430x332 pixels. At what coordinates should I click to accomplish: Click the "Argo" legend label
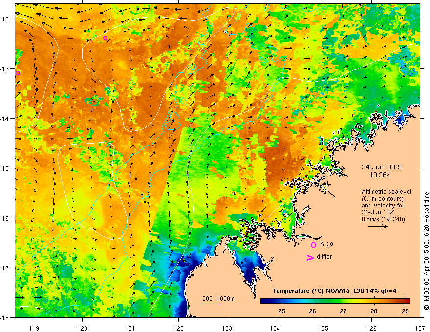tap(326, 244)
